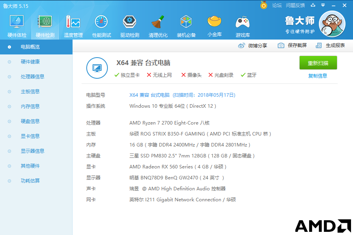Click 复制信息 copy info link

318,76
